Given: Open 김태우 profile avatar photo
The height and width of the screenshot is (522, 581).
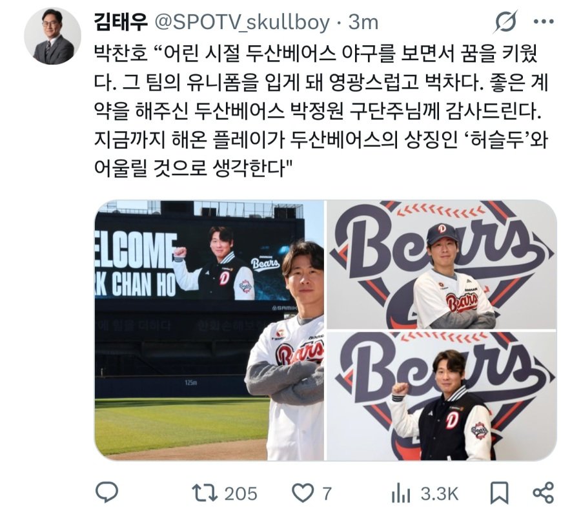Looking at the screenshot, I should (x=53, y=36).
